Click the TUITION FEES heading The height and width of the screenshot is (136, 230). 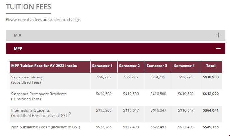point(29,7)
